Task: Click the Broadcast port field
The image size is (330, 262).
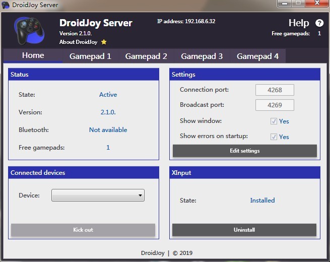Action: [x=275, y=105]
